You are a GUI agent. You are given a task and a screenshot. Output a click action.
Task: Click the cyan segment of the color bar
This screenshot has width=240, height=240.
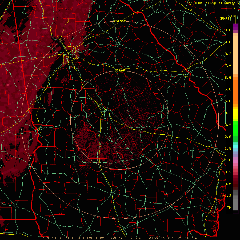(235, 147)
